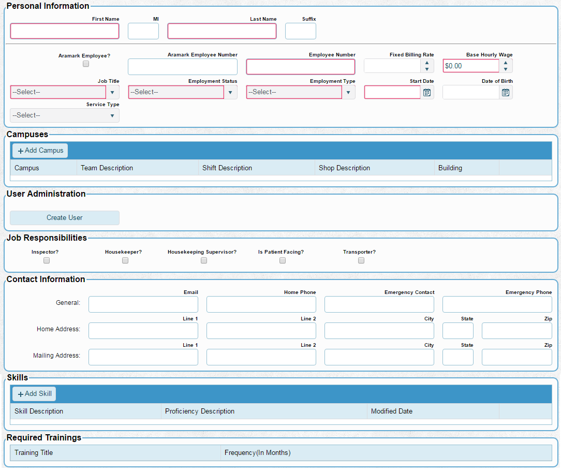Viewport: 561px width, 471px height.
Task: Click the Add Campus button
Action: click(x=40, y=151)
